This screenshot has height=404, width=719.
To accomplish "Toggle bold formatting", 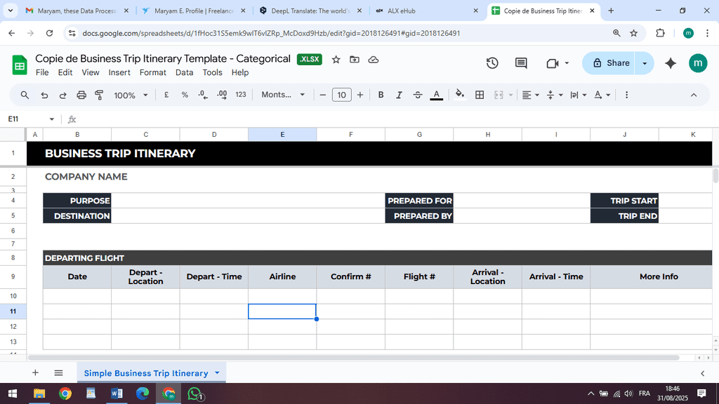I will tap(381, 95).
